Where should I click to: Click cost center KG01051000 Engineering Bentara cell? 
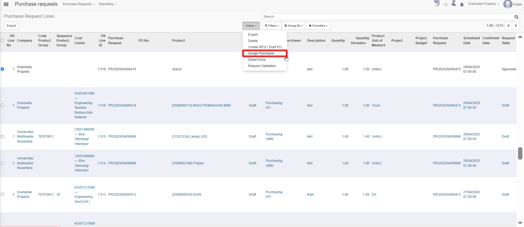(x=85, y=105)
